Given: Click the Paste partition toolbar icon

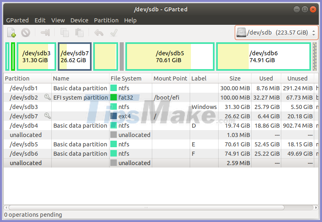Looking at the screenshot, I should 79,33.
